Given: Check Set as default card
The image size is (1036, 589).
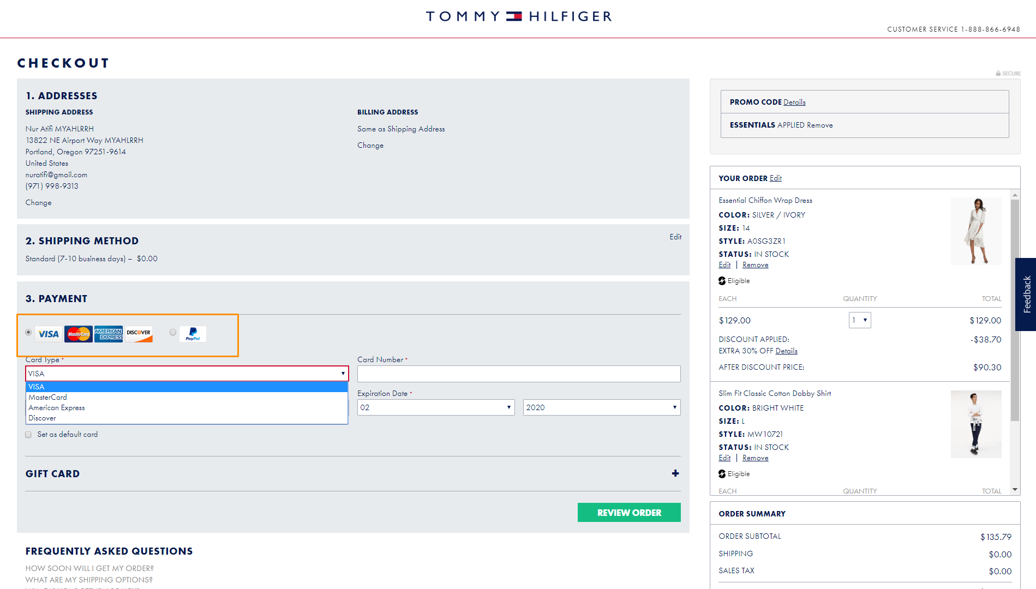Looking at the screenshot, I should (28, 435).
